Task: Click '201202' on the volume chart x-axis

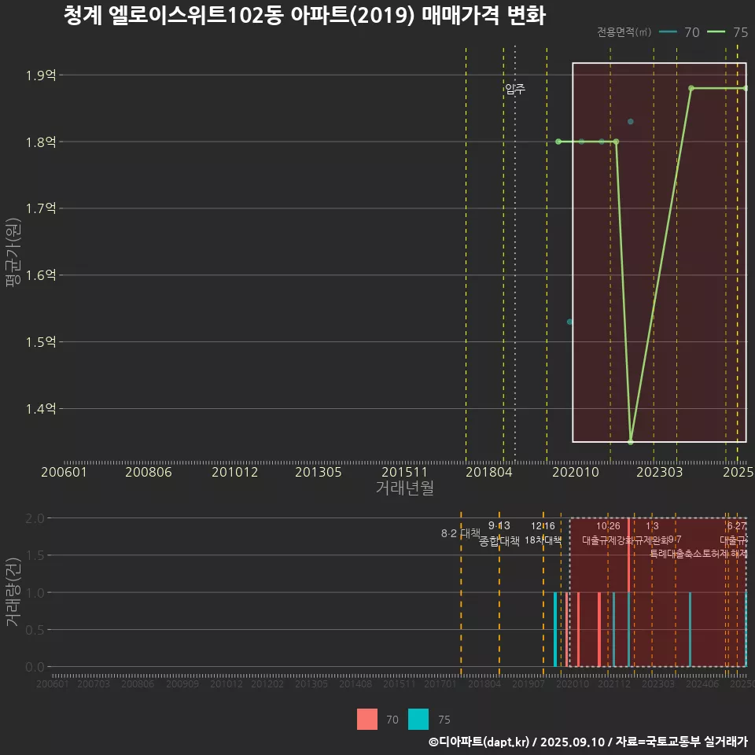Action: [x=267, y=683]
